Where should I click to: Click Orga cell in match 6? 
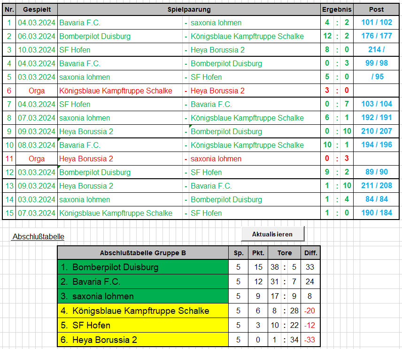pyautogui.click(x=37, y=91)
